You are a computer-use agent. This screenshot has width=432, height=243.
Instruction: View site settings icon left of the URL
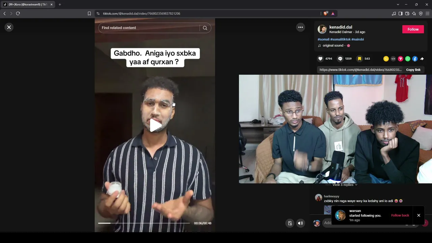[98, 13]
